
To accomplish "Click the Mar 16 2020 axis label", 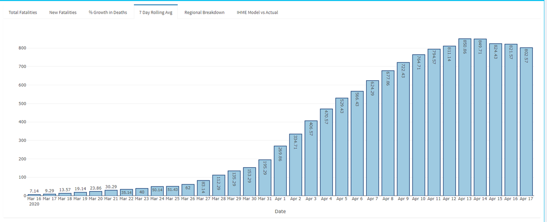I will tap(34, 202).
